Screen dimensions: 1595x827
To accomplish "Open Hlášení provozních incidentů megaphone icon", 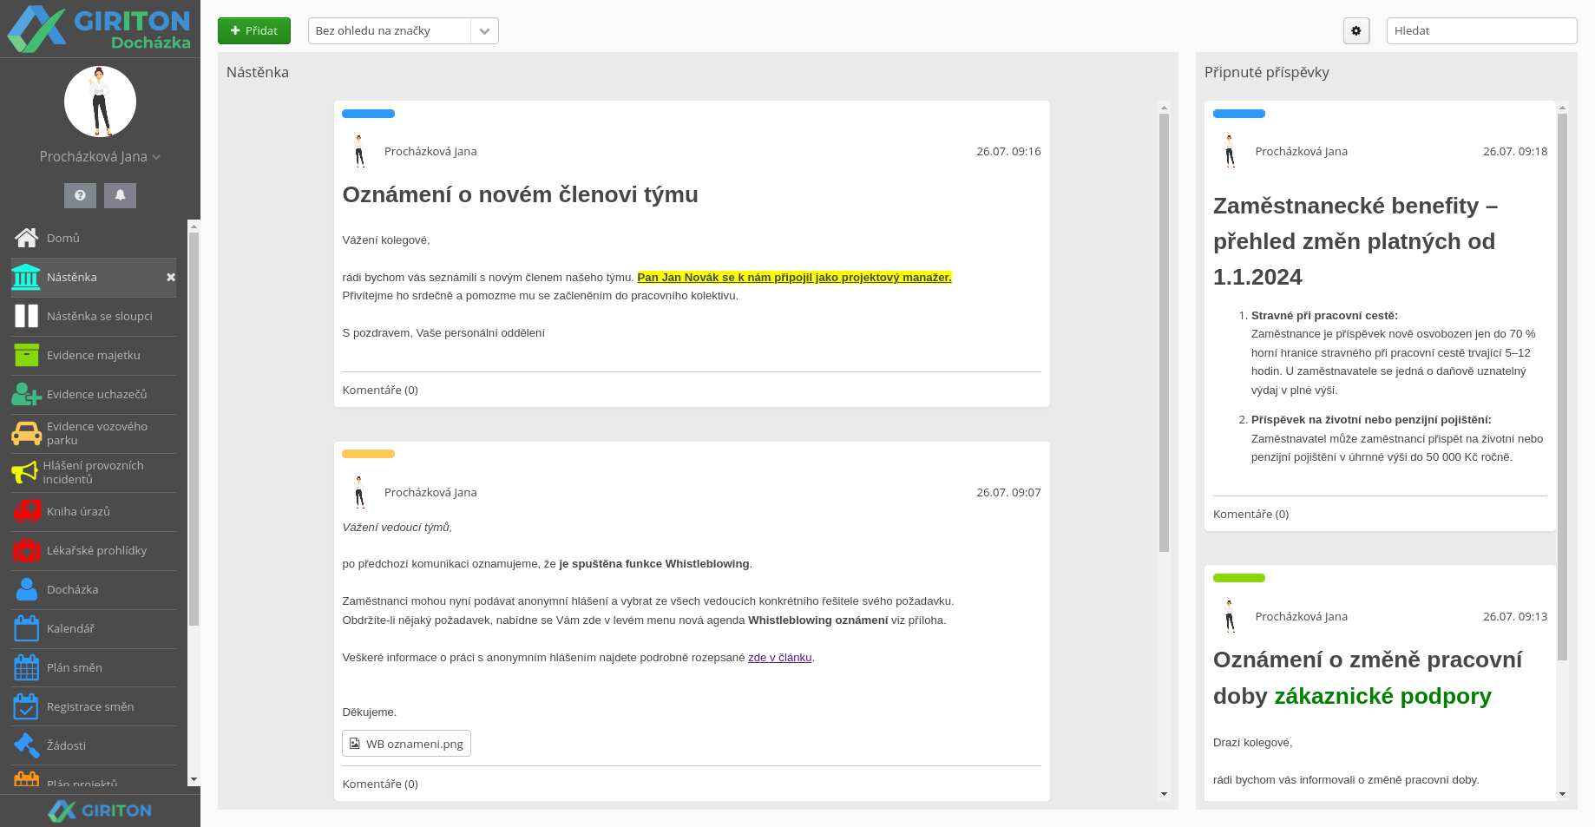I will pos(24,472).
